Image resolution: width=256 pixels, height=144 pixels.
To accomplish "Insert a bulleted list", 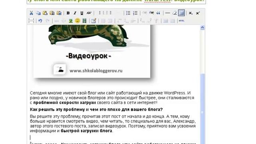I will (128, 13).
